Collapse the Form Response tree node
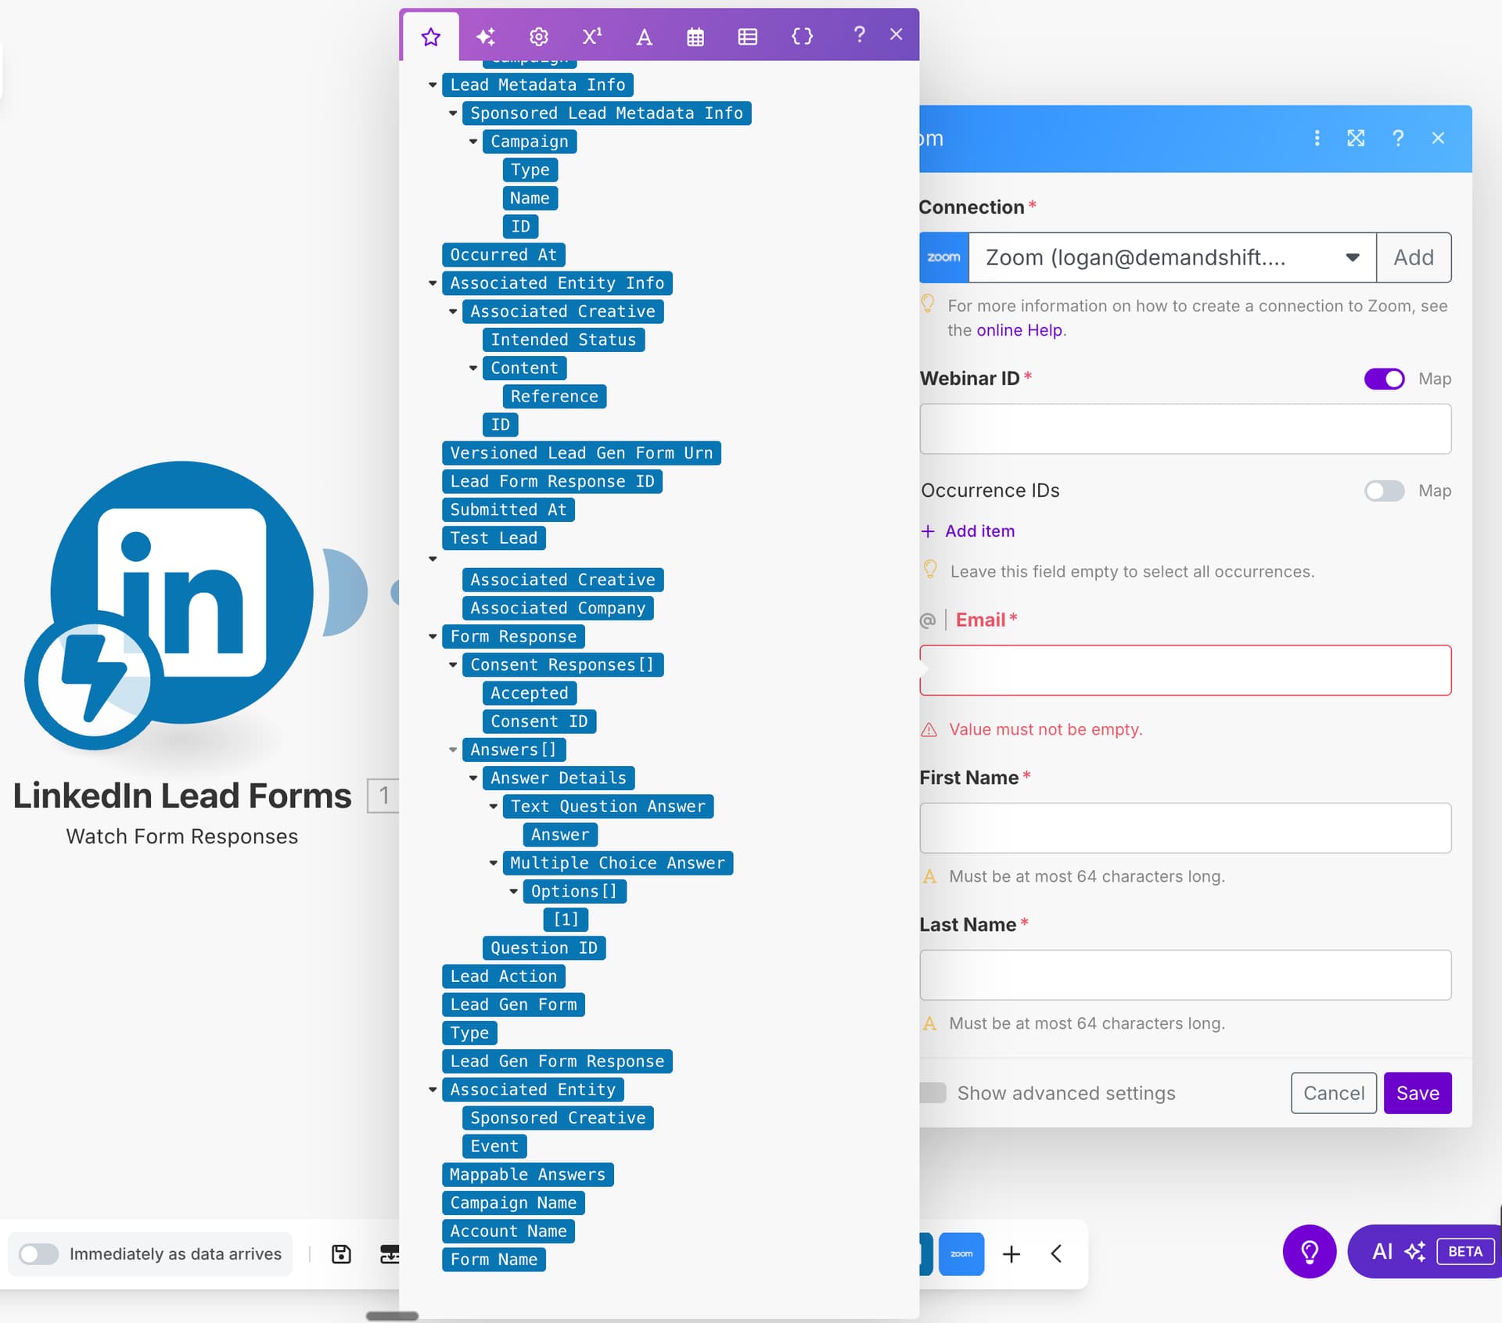This screenshot has width=1502, height=1323. point(433,636)
